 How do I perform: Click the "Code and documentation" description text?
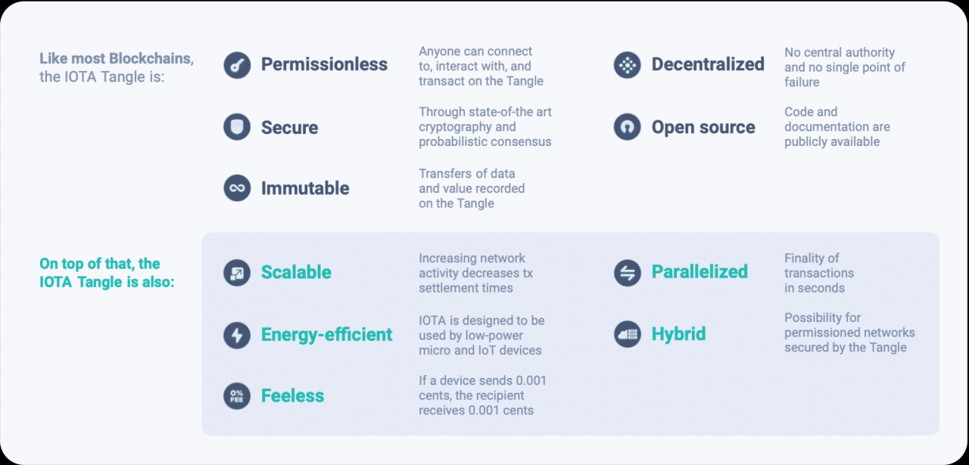(837, 127)
